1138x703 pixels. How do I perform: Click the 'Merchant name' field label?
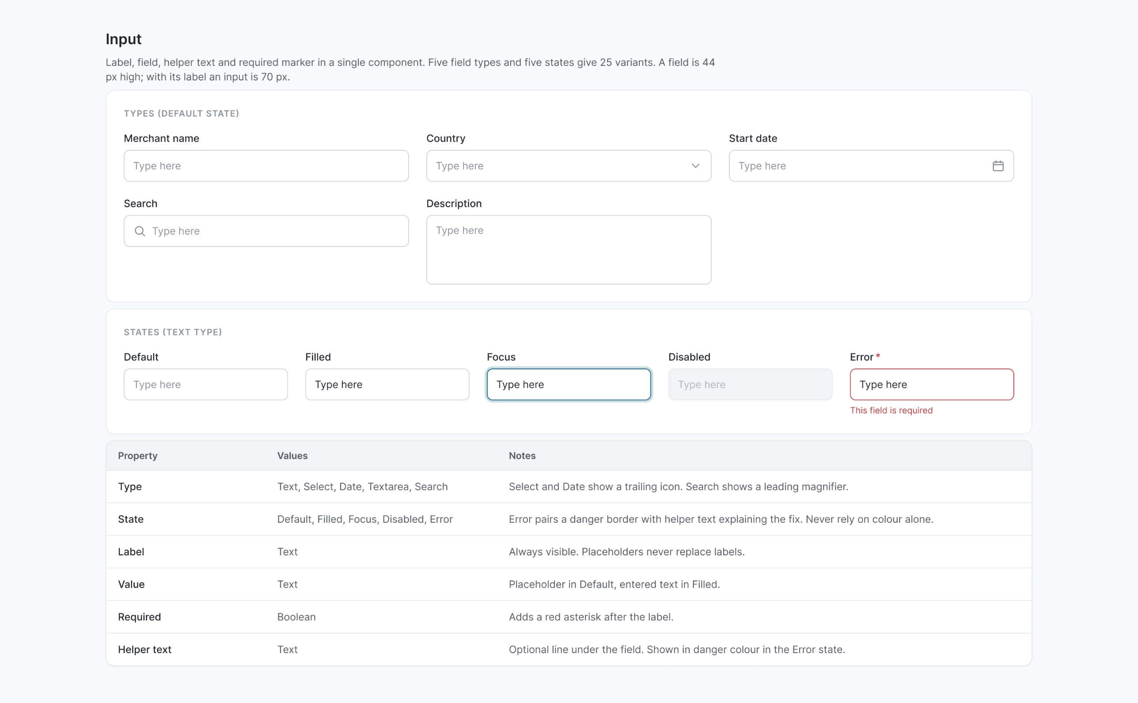161,139
